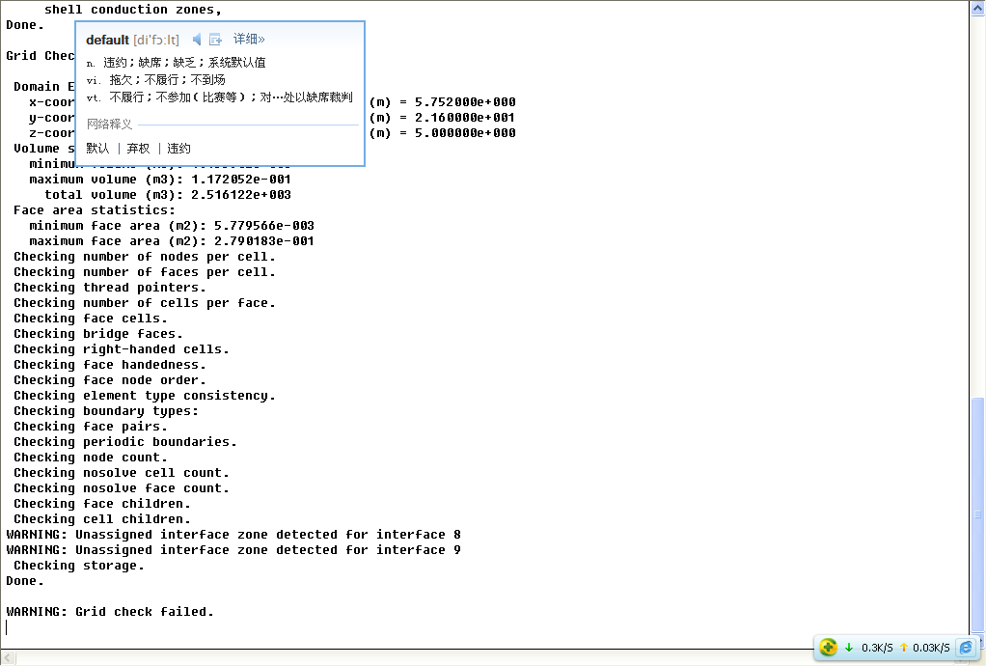Place cursor on "WARNING: Grid check failed." line
Image resolution: width=986 pixels, height=666 pixels.
pyautogui.click(x=110, y=612)
